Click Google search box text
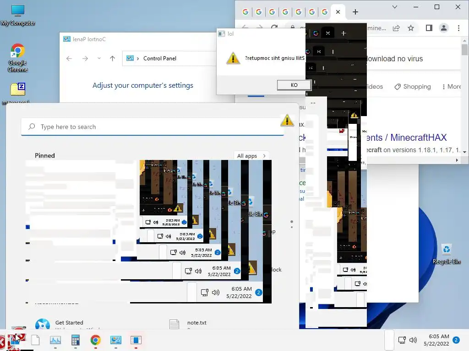The width and height of the screenshot is (469, 351). [395, 59]
